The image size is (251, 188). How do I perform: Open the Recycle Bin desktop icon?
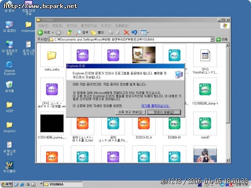10,87
